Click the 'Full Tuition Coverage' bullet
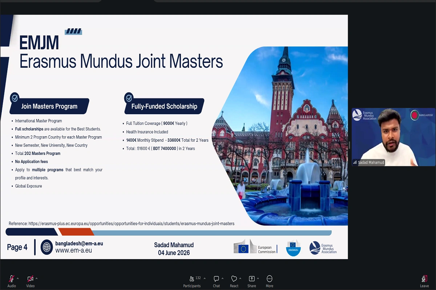 [157, 124]
